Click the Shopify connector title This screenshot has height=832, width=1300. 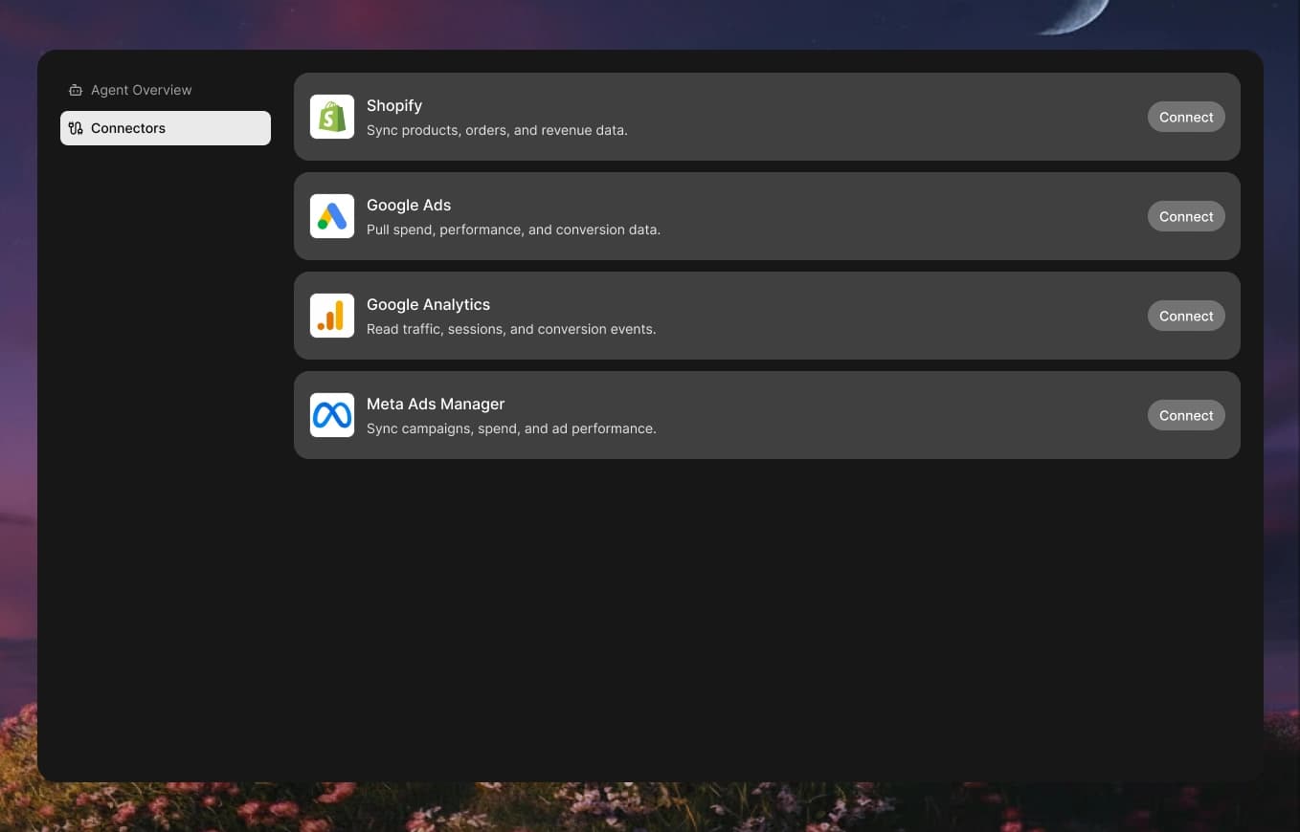click(x=394, y=105)
